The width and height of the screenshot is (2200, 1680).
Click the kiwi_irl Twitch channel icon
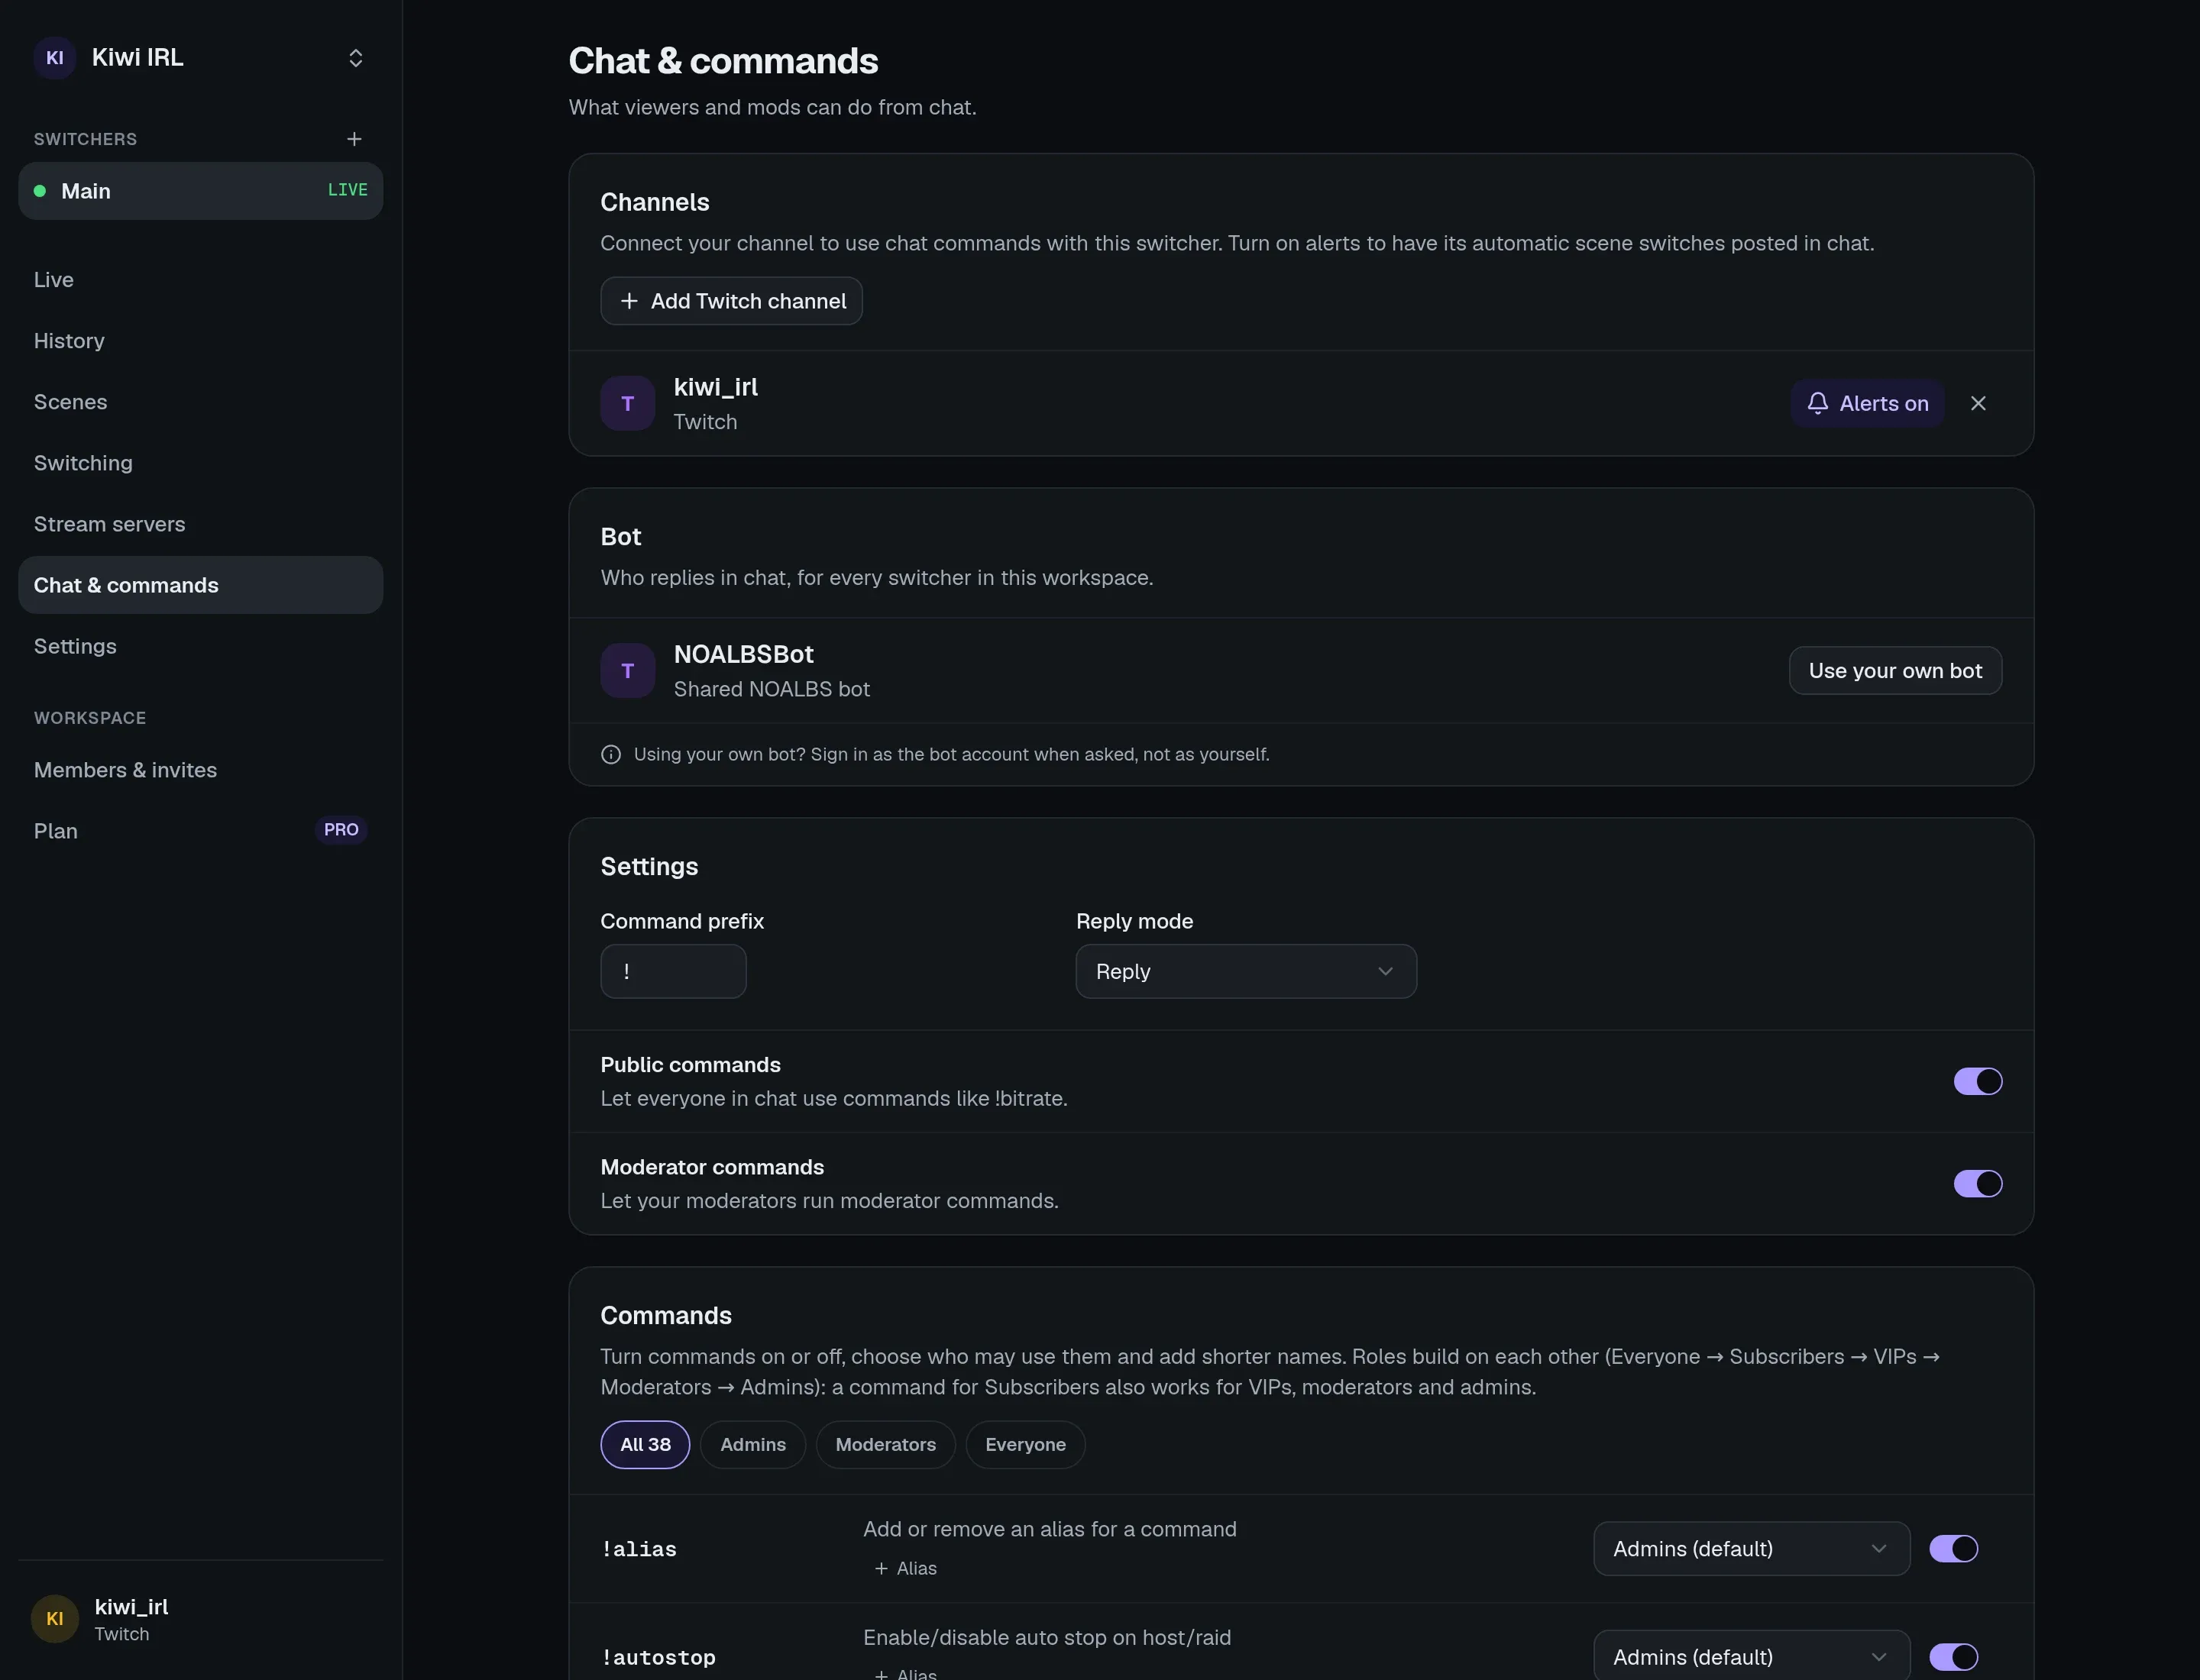[x=627, y=403]
